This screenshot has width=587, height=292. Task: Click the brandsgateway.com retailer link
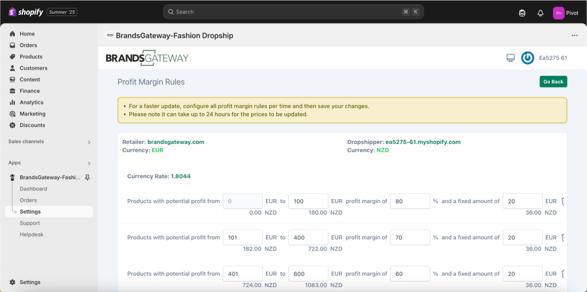pyautogui.click(x=176, y=142)
